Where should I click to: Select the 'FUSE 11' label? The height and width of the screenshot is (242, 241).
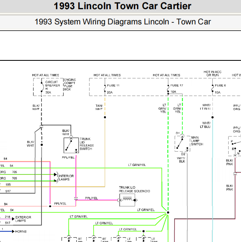tap(113, 85)
